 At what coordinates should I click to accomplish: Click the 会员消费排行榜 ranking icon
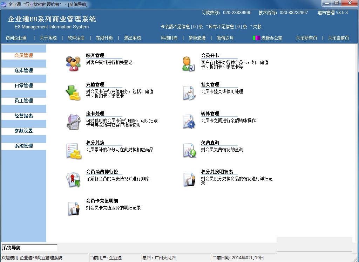coord(73,179)
